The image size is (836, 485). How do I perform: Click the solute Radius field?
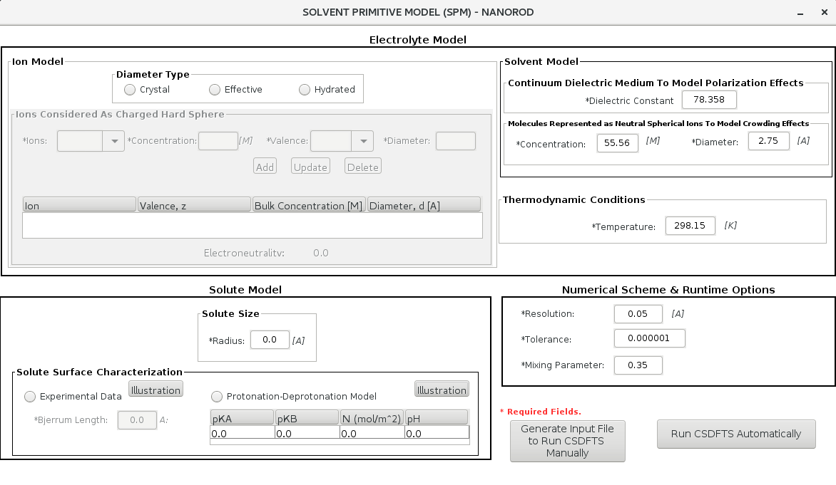coord(270,340)
